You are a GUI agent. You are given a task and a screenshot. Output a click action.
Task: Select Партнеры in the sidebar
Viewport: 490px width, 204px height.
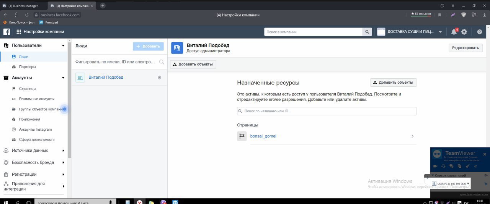pos(28,67)
